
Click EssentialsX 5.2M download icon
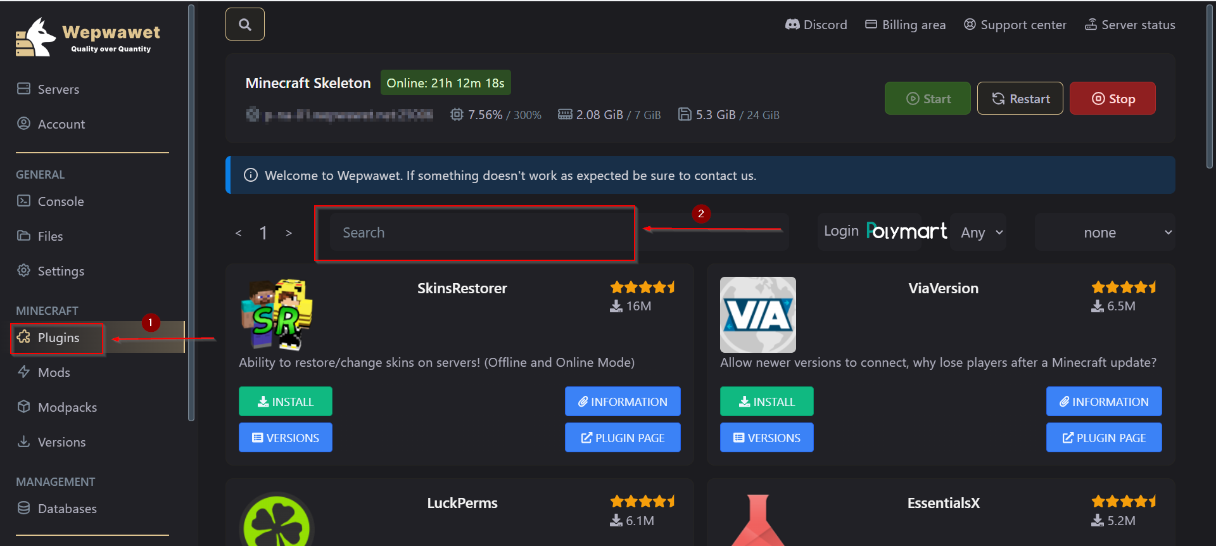click(1097, 521)
